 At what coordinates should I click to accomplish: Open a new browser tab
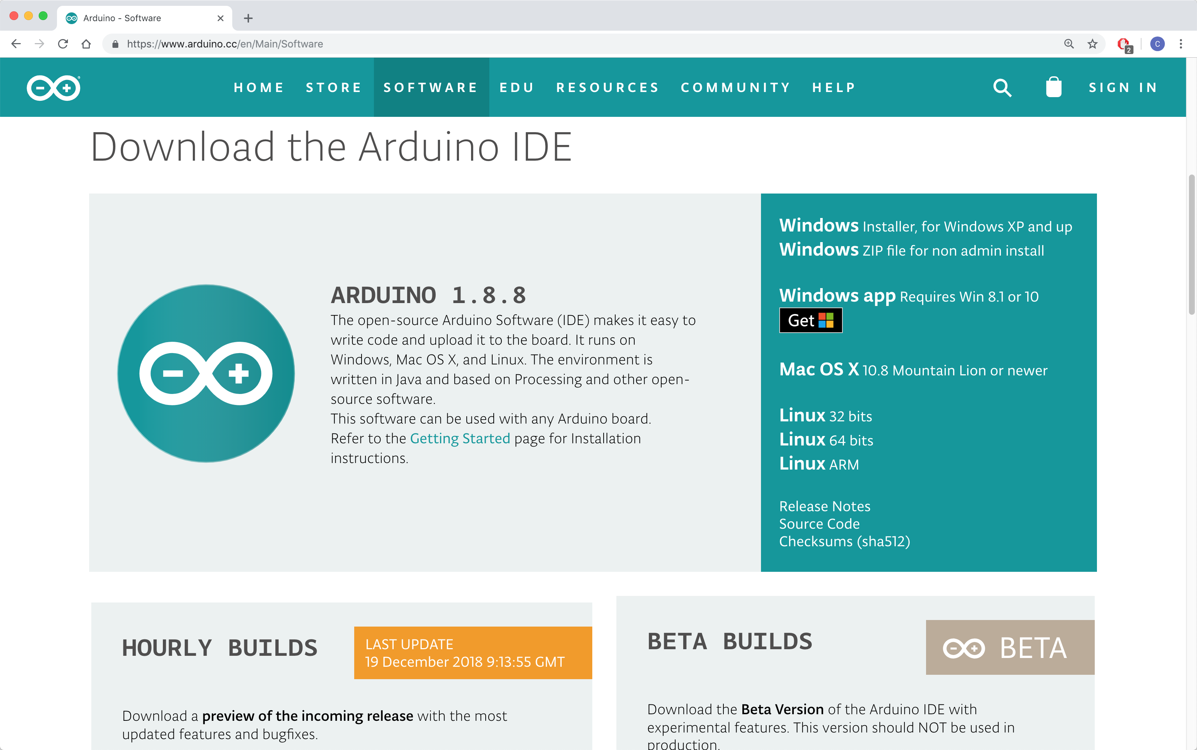click(x=249, y=18)
